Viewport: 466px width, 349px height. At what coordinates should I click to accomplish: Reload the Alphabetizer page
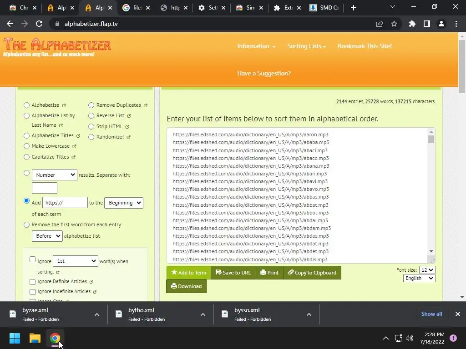point(39,24)
